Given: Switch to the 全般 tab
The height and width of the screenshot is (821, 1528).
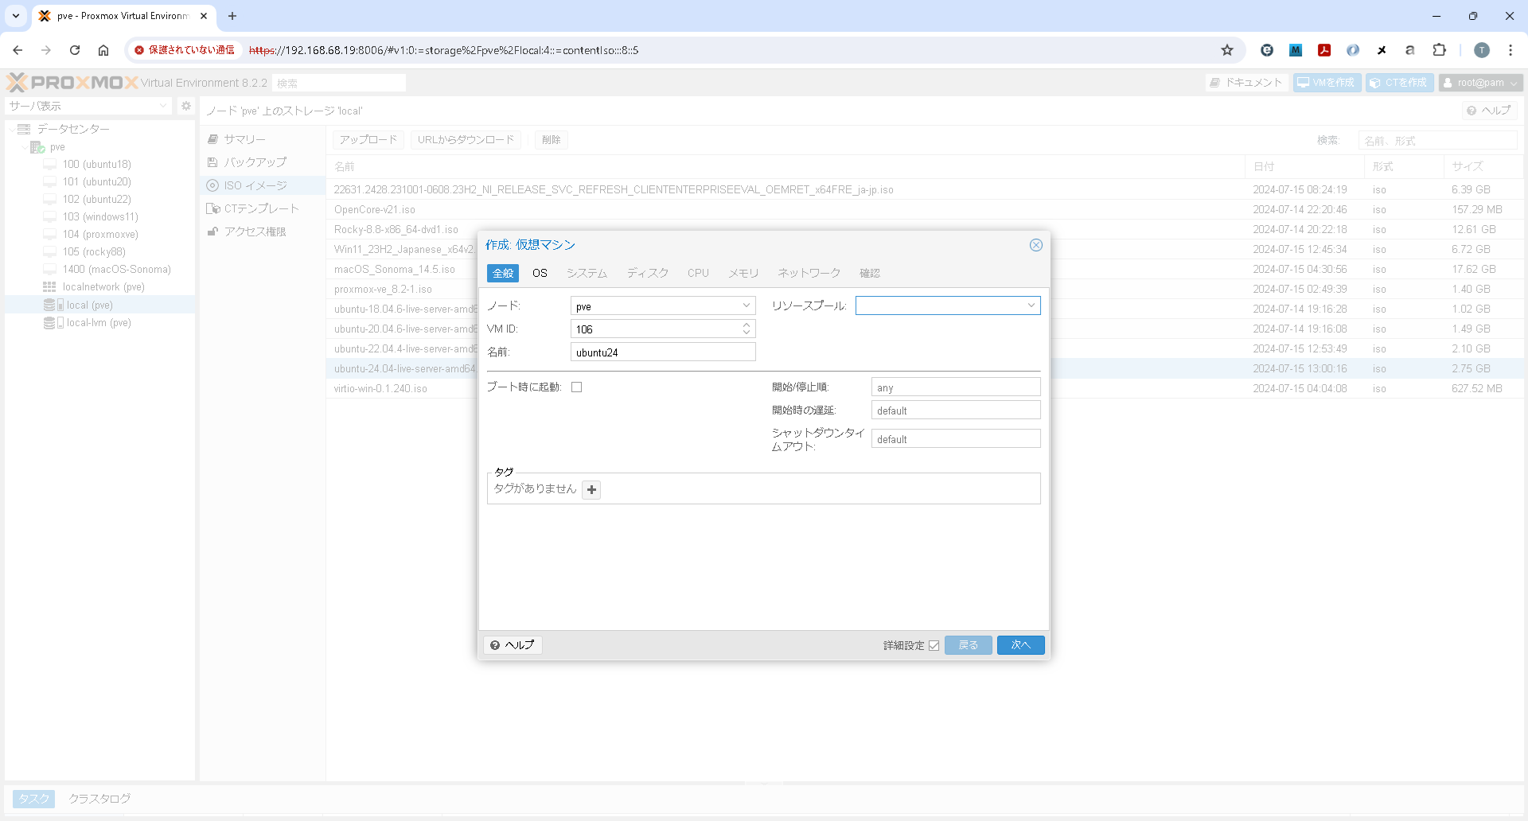Looking at the screenshot, I should point(503,273).
